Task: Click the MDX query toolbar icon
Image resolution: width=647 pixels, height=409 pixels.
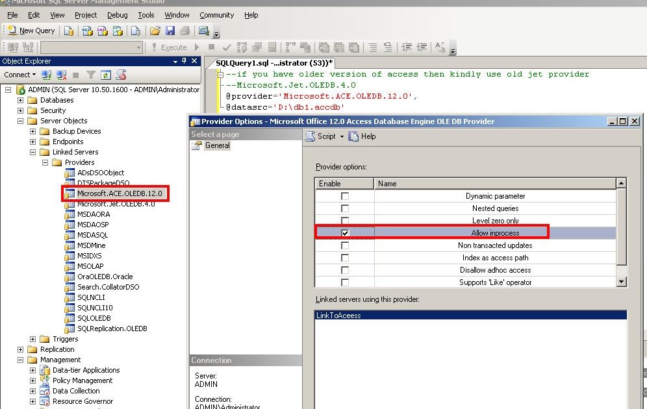Action: click(87, 31)
